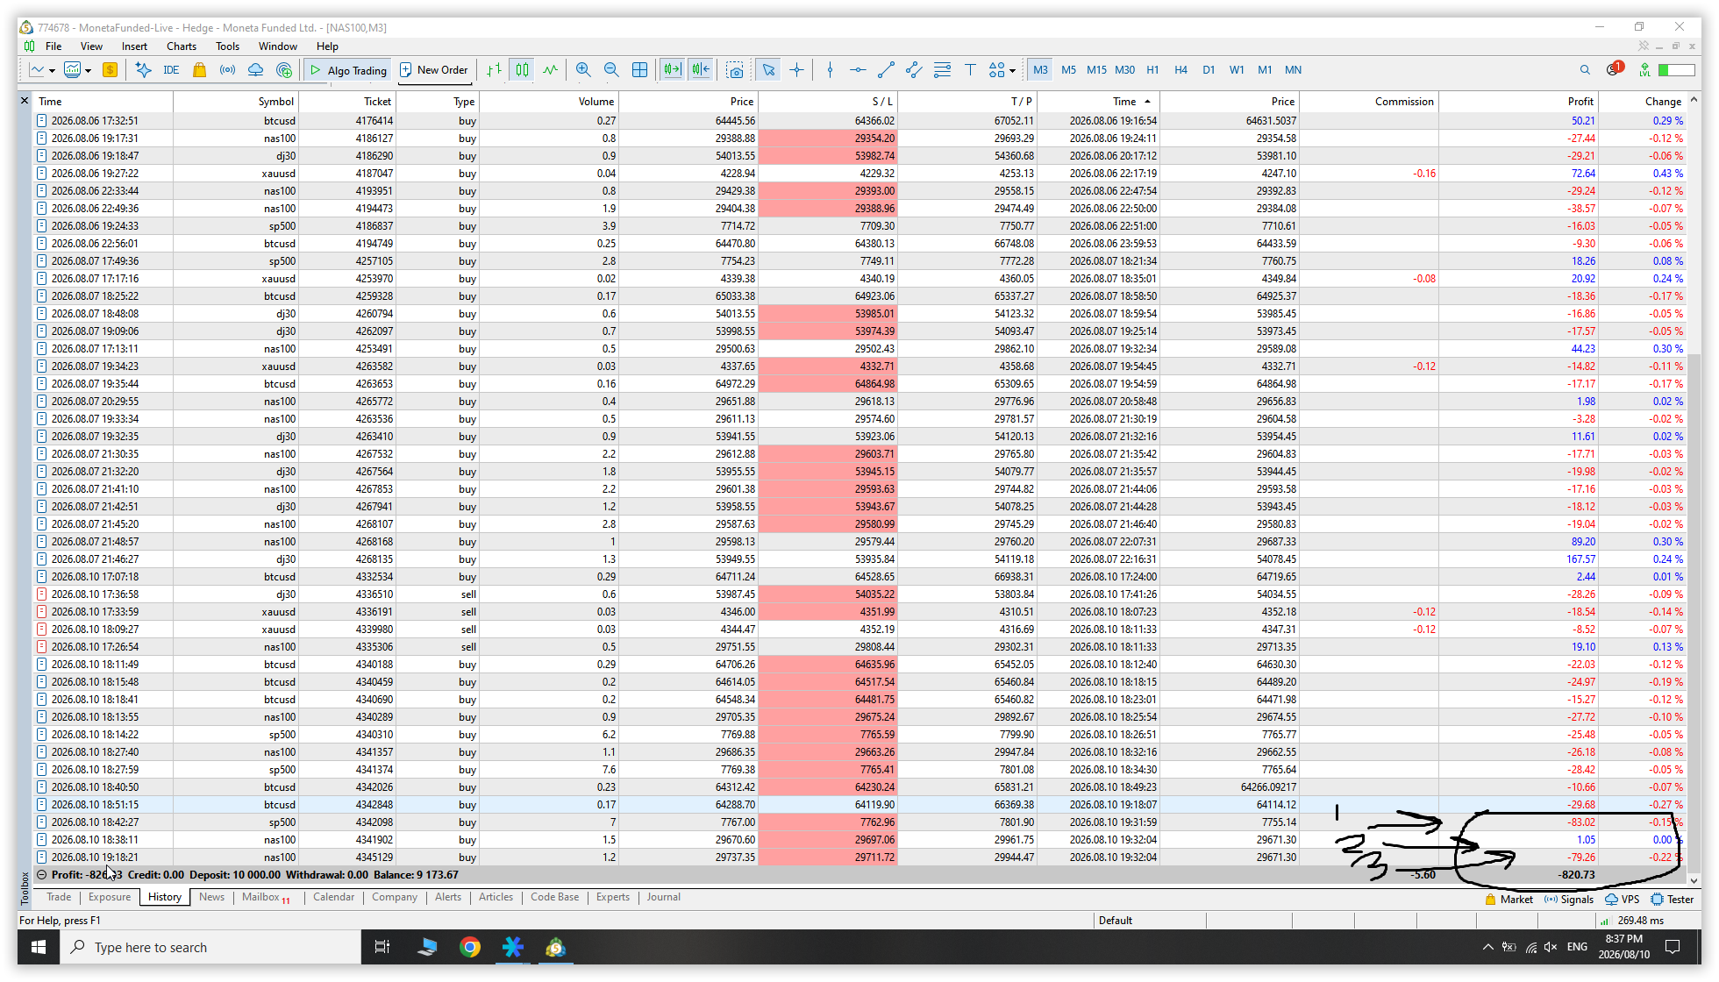Click the copy-trading radar plus icon

point(284,70)
